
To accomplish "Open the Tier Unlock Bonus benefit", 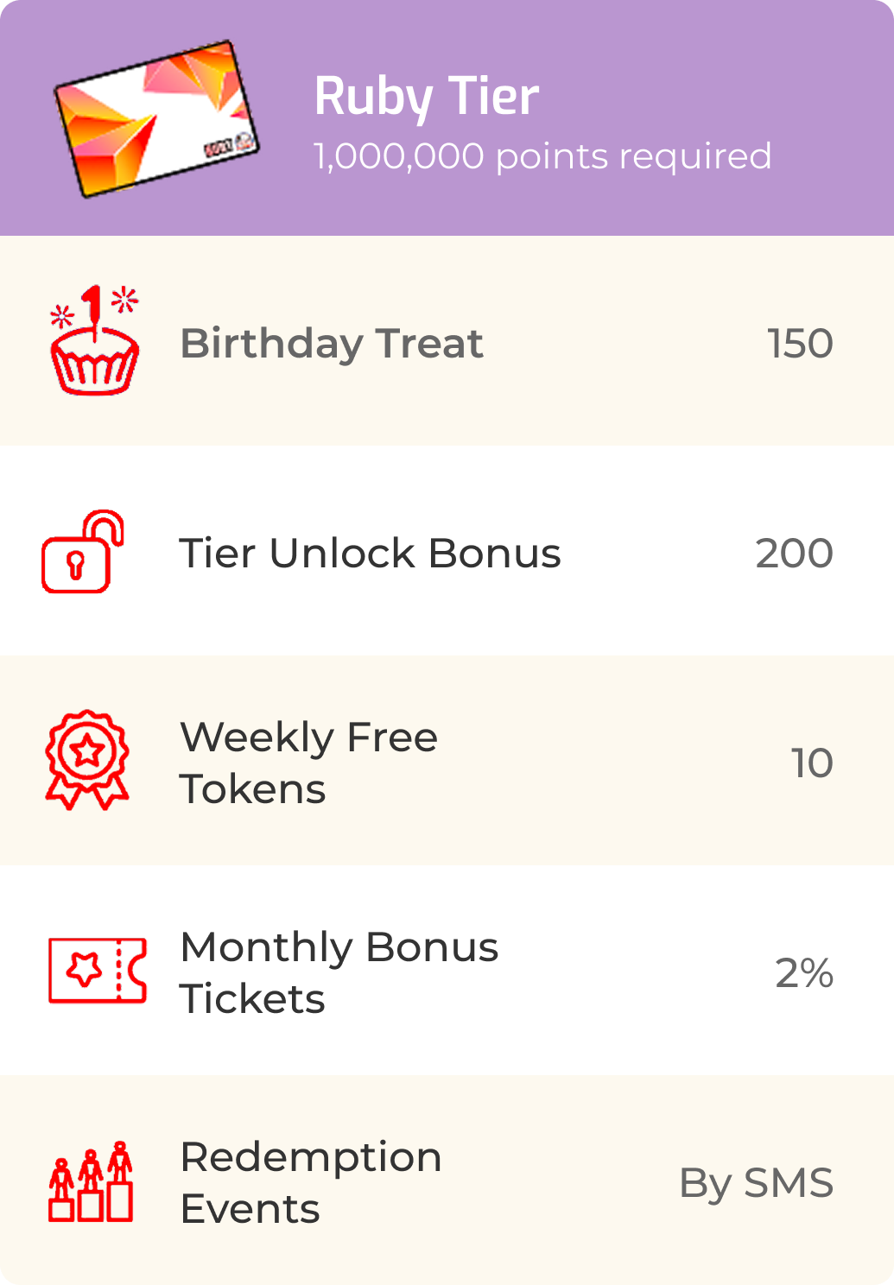I will click(x=370, y=553).
